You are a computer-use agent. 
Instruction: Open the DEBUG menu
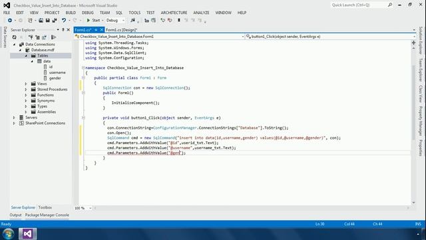pos(87,13)
